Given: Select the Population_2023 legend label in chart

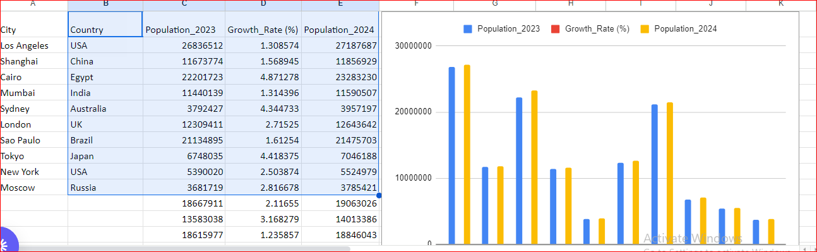Looking at the screenshot, I should [508, 29].
